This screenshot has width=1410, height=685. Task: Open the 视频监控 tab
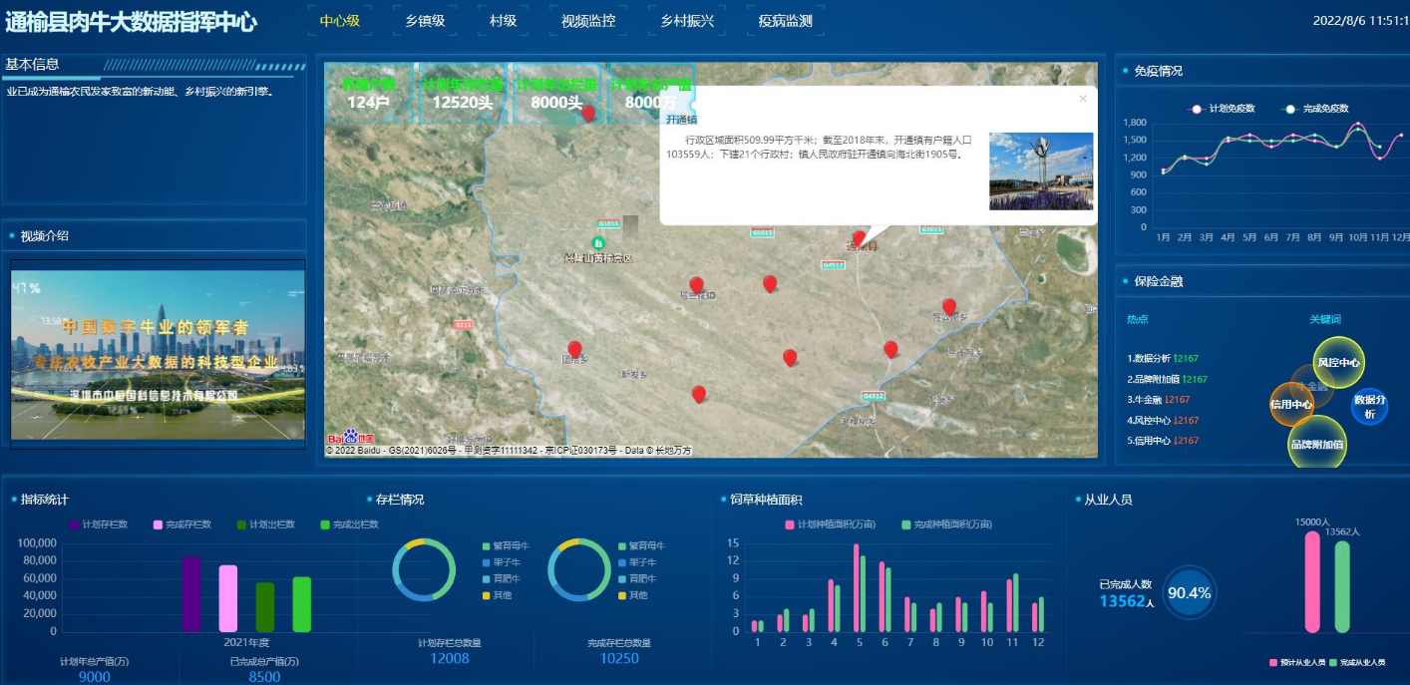(x=587, y=20)
